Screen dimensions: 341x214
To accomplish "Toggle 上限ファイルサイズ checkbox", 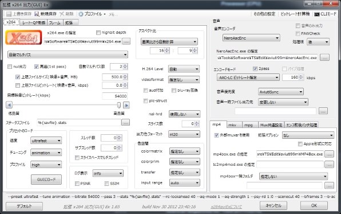I will point(18,77).
